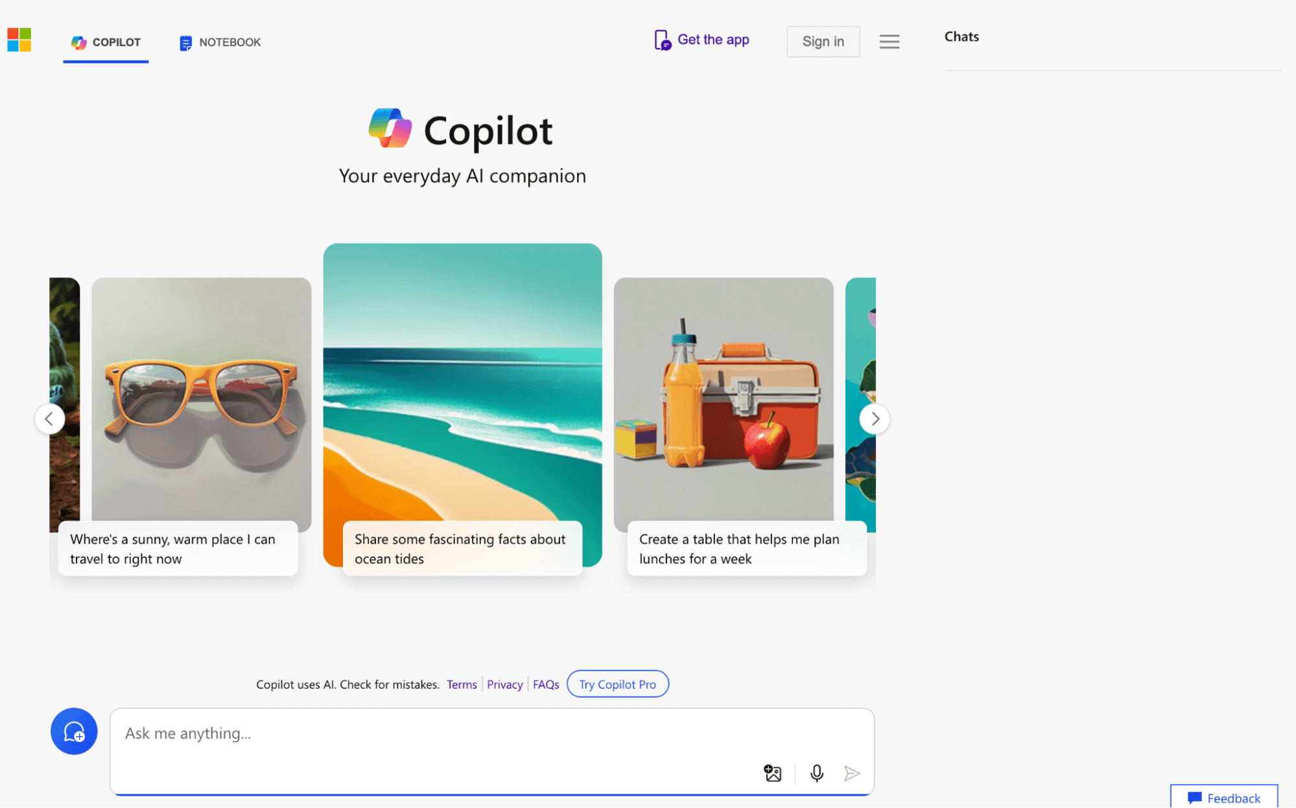
Task: Open the Terms link
Action: tap(461, 684)
